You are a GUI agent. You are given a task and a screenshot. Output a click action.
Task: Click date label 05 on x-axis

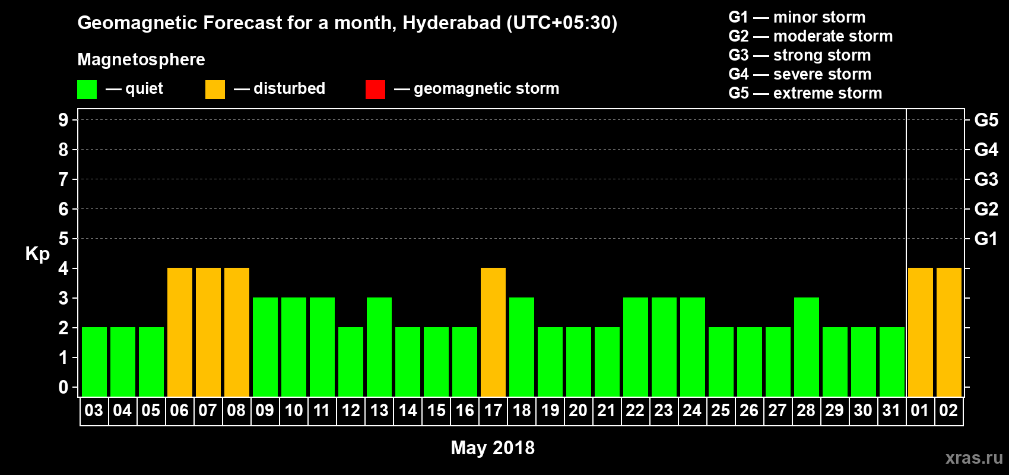[x=151, y=410]
